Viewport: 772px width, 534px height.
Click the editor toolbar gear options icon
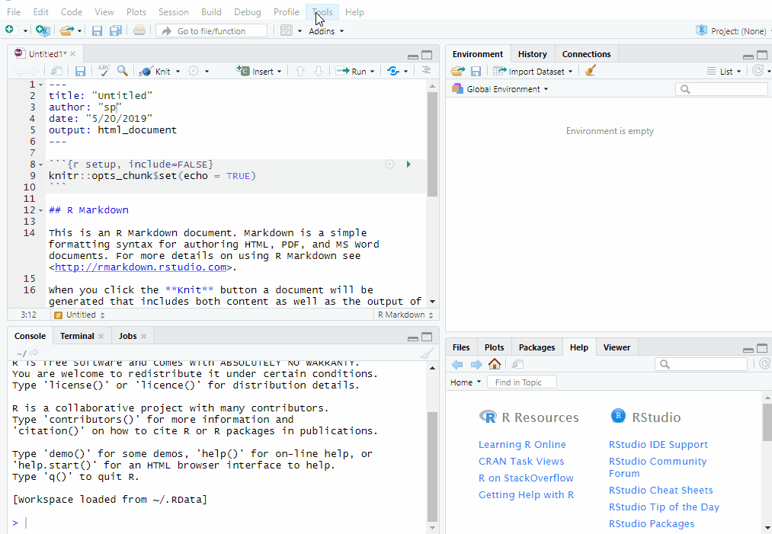pyautogui.click(x=194, y=71)
